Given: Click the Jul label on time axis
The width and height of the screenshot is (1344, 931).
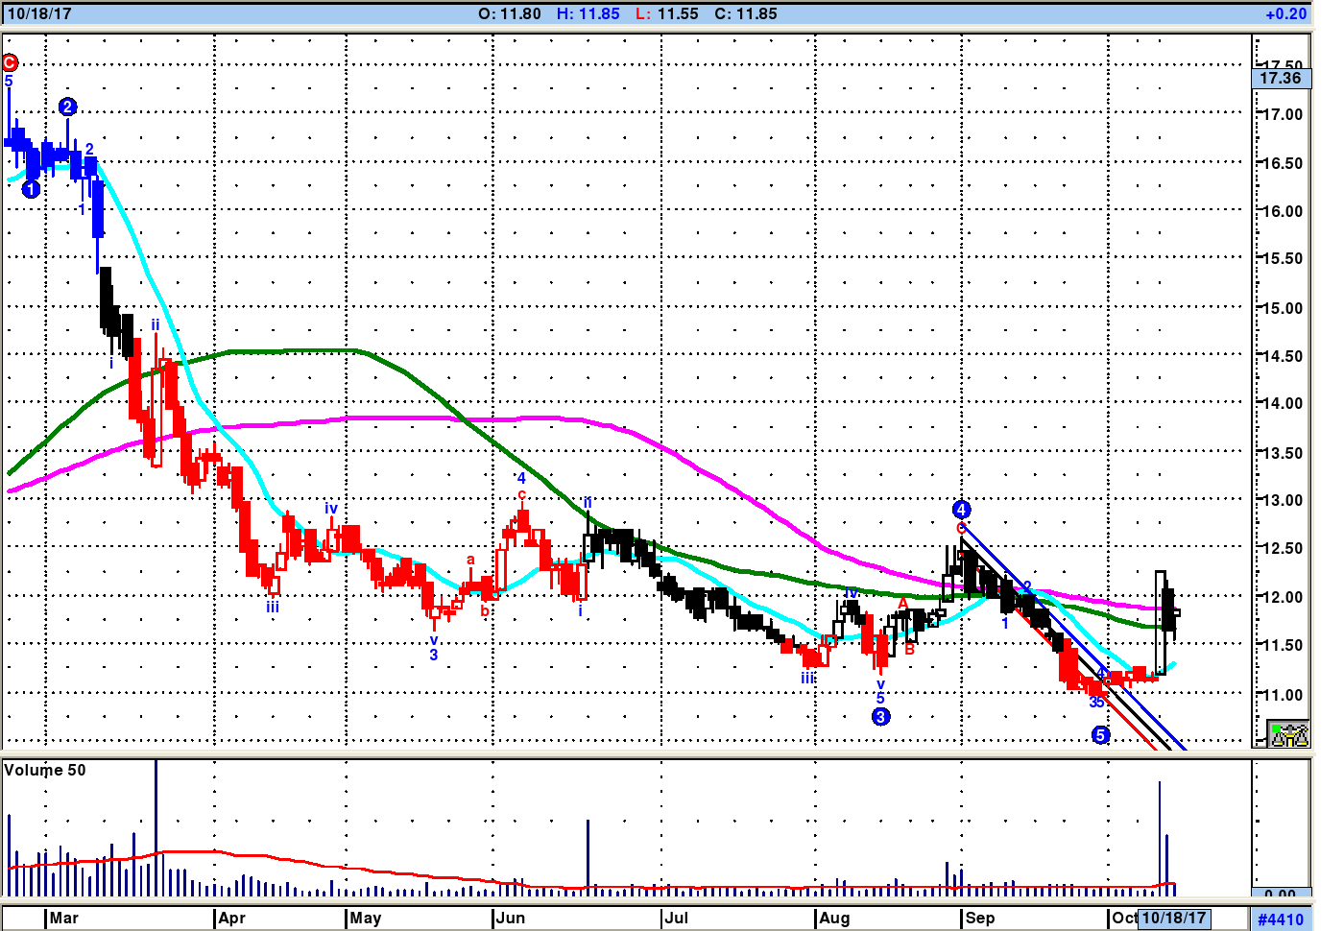Looking at the screenshot, I should coord(677,918).
